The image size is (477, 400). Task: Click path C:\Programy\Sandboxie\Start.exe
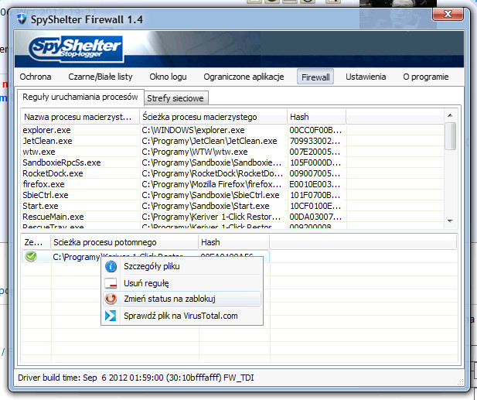click(206, 206)
